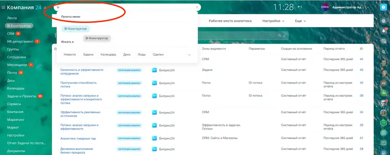The width and height of the screenshot is (390, 155).
Task: Expand the Администратор user menu arrow
Action: coord(368,7)
